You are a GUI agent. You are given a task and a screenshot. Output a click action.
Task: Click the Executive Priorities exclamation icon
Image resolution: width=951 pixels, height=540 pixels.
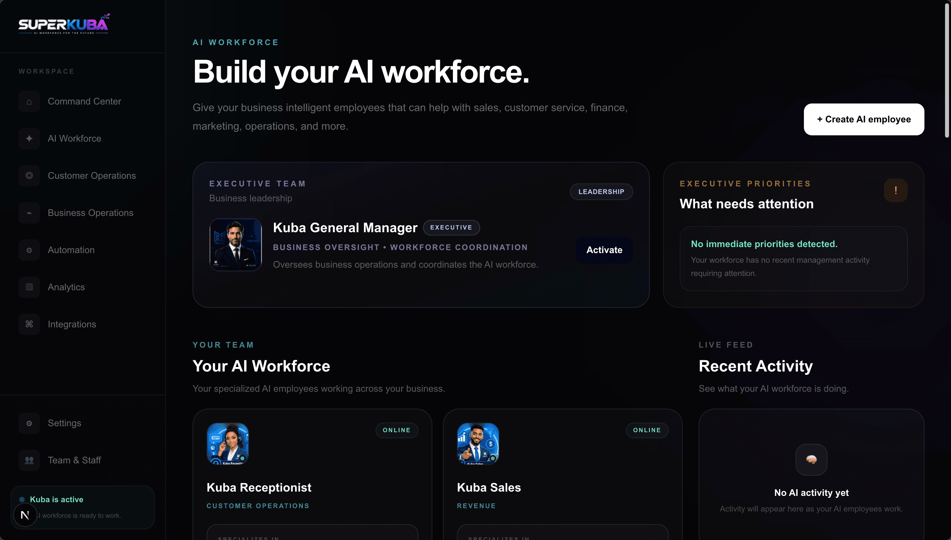coord(896,190)
